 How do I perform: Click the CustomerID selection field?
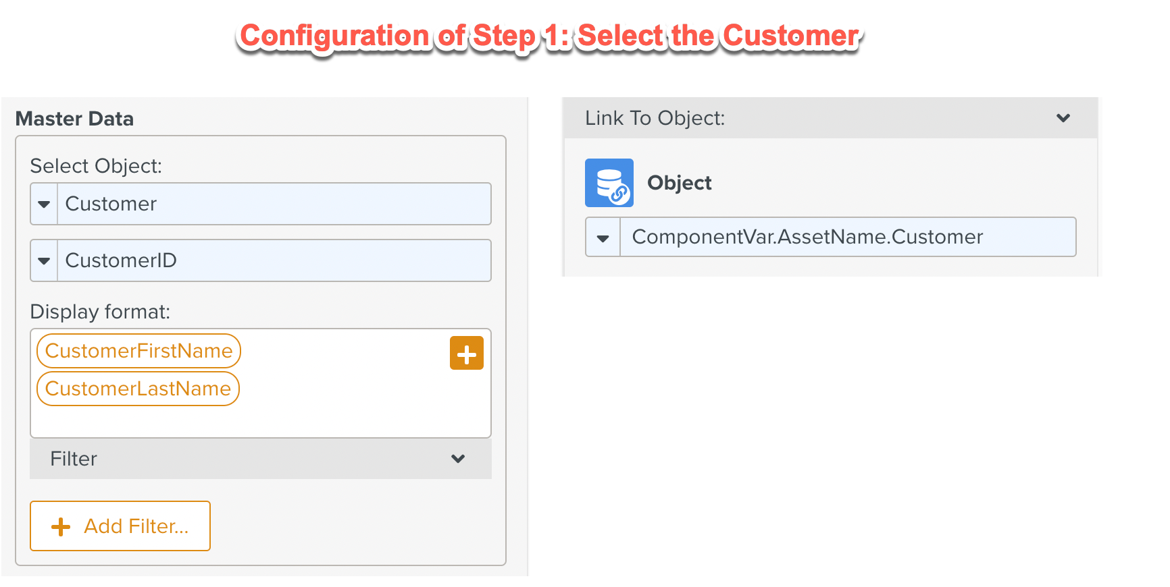(274, 260)
